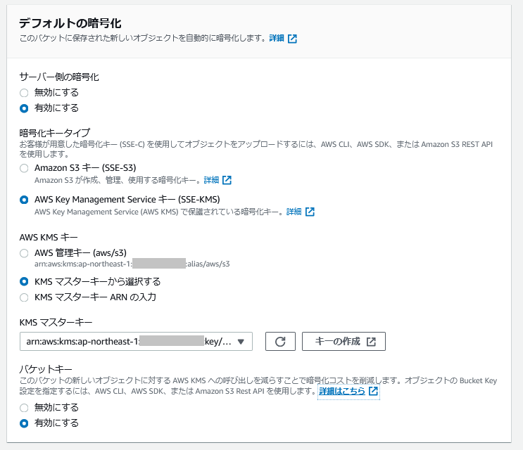Click the KMS マスターキー field label

tap(56, 323)
